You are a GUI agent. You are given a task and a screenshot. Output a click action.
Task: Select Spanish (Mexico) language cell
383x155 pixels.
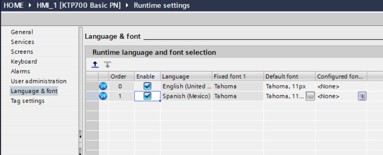pos(186,96)
